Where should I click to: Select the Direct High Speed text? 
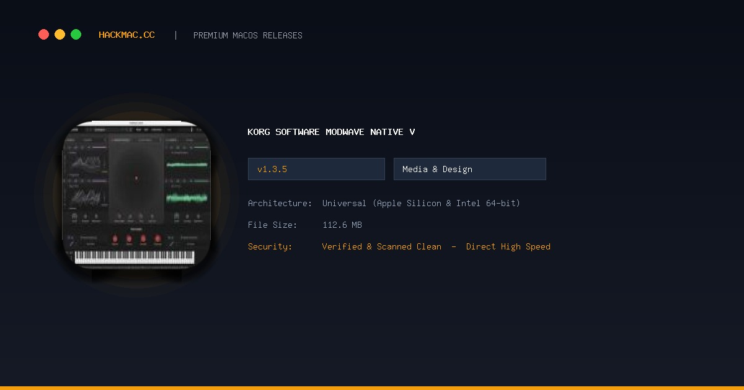point(508,246)
